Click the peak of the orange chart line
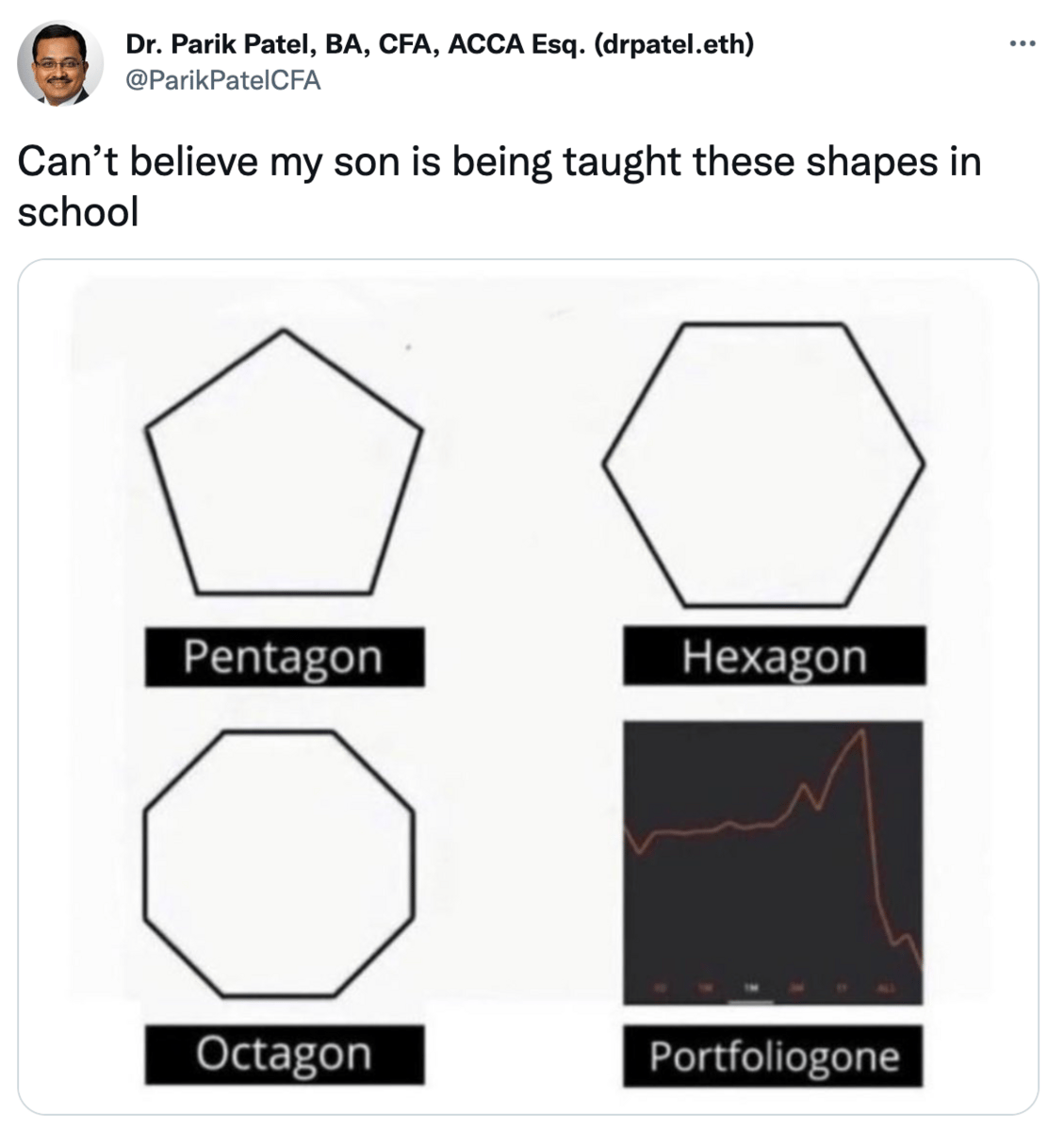 click(x=860, y=732)
